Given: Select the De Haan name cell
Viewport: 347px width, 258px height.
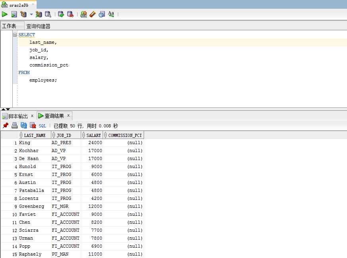Looking at the screenshot, I should pos(35,158).
